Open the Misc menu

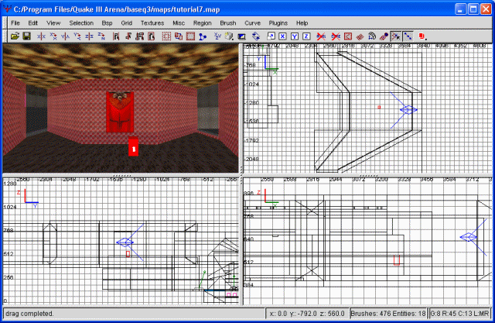pyautogui.click(x=179, y=23)
